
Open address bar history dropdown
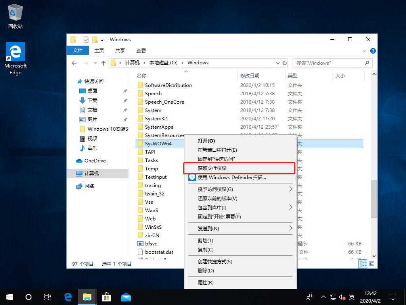point(278,63)
